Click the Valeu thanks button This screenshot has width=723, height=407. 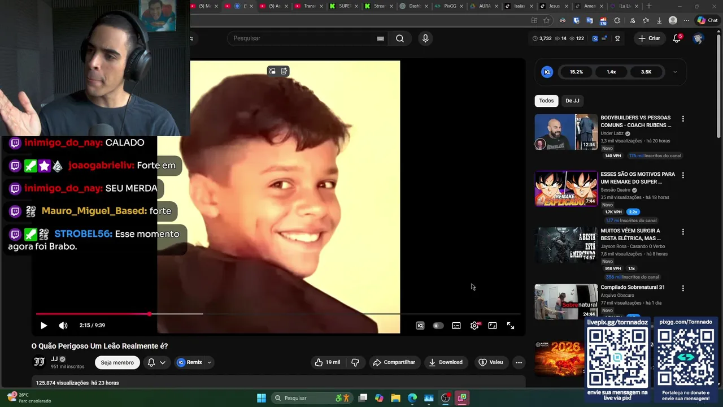click(490, 362)
